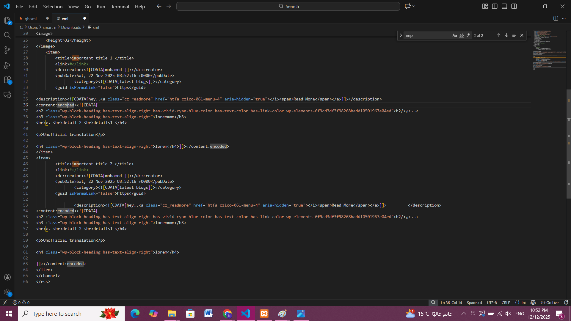Toggle Use Regular Expression in find widget
Image resolution: width=571 pixels, height=321 pixels.
click(x=468, y=35)
